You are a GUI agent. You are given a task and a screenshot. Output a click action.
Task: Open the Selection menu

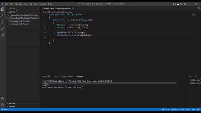coord(19,4)
